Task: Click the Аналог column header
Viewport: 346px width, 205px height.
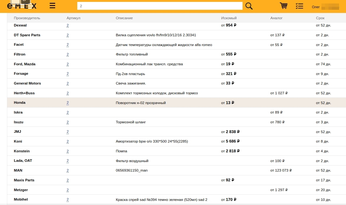Action: point(276,18)
